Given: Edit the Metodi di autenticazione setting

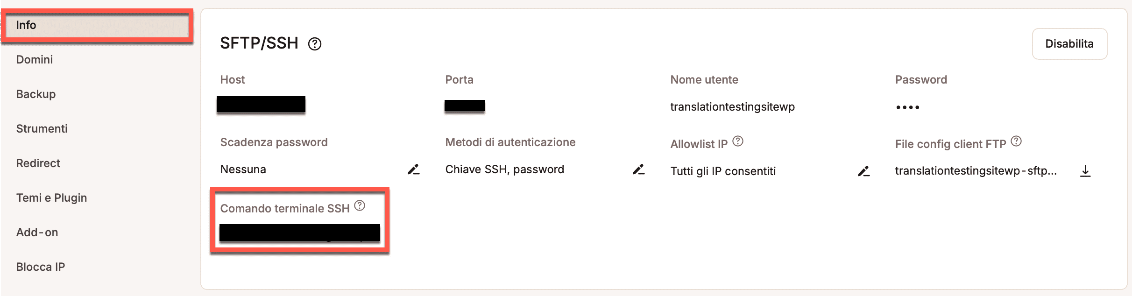Looking at the screenshot, I should [639, 169].
